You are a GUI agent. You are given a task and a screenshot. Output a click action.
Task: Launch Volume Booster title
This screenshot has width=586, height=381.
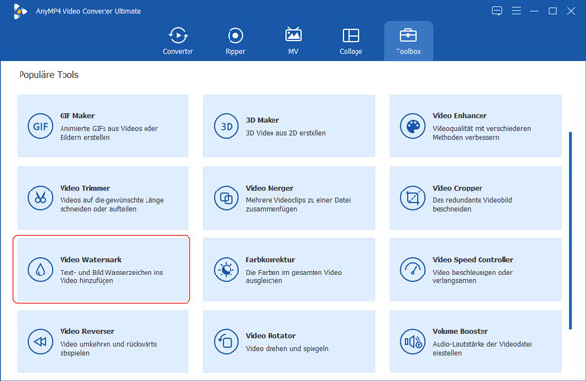tap(460, 331)
